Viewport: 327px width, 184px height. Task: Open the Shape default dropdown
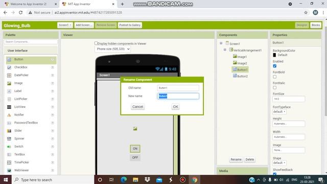tap(279, 163)
